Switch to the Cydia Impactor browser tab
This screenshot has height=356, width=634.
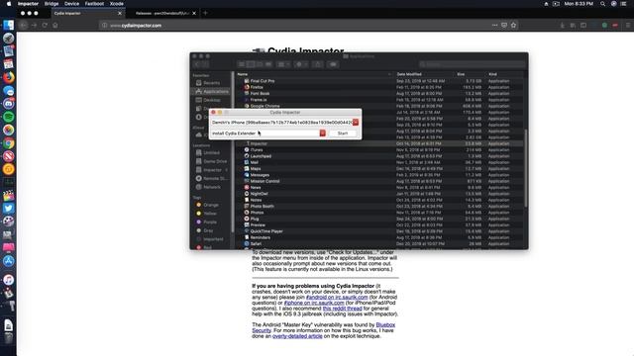click(86, 13)
